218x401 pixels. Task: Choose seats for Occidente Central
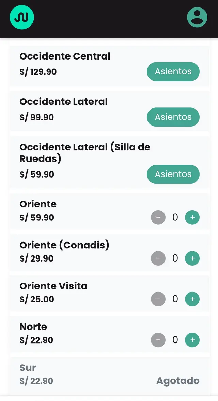pyautogui.click(x=173, y=71)
